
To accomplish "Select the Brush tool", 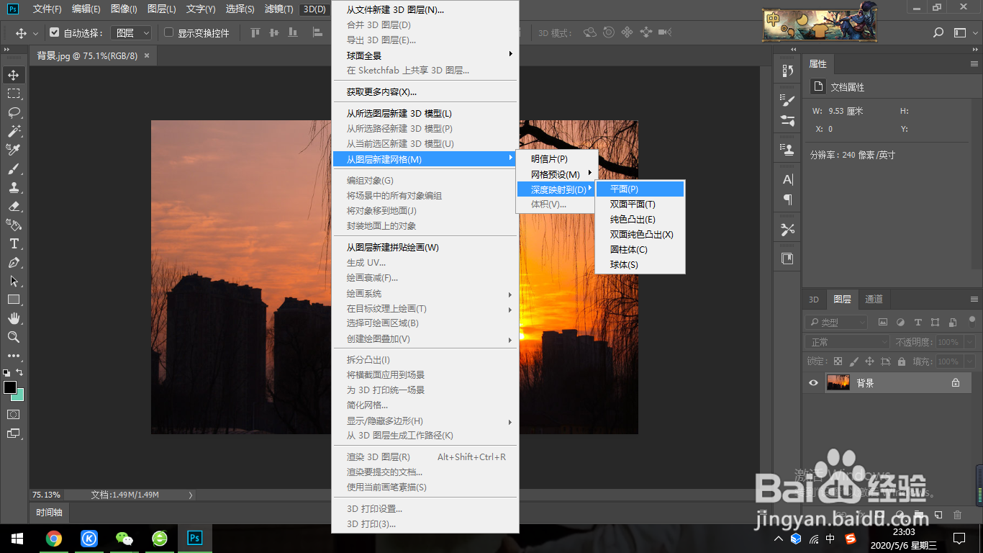I will (x=14, y=168).
